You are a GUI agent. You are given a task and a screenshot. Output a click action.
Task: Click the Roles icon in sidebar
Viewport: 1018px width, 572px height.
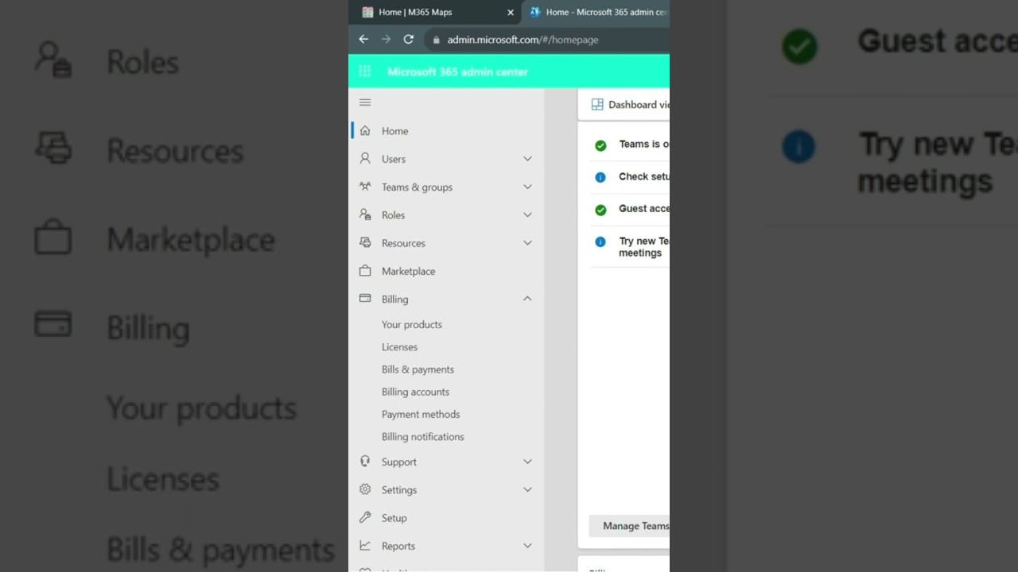tap(365, 214)
